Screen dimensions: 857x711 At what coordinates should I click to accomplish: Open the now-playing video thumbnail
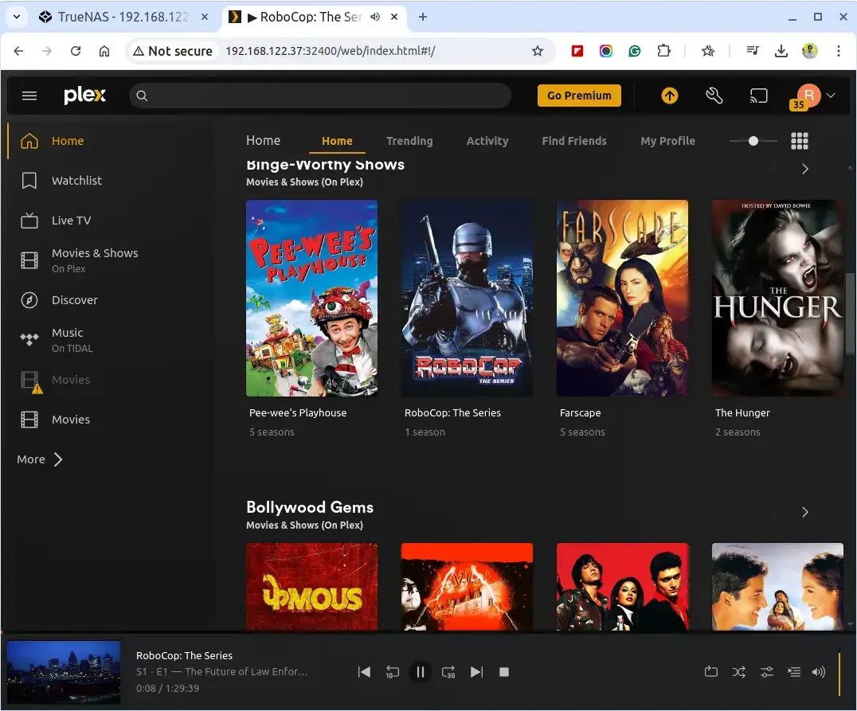64,672
